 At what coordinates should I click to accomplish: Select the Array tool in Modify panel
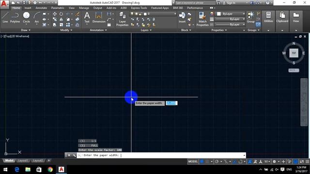tap(68, 25)
